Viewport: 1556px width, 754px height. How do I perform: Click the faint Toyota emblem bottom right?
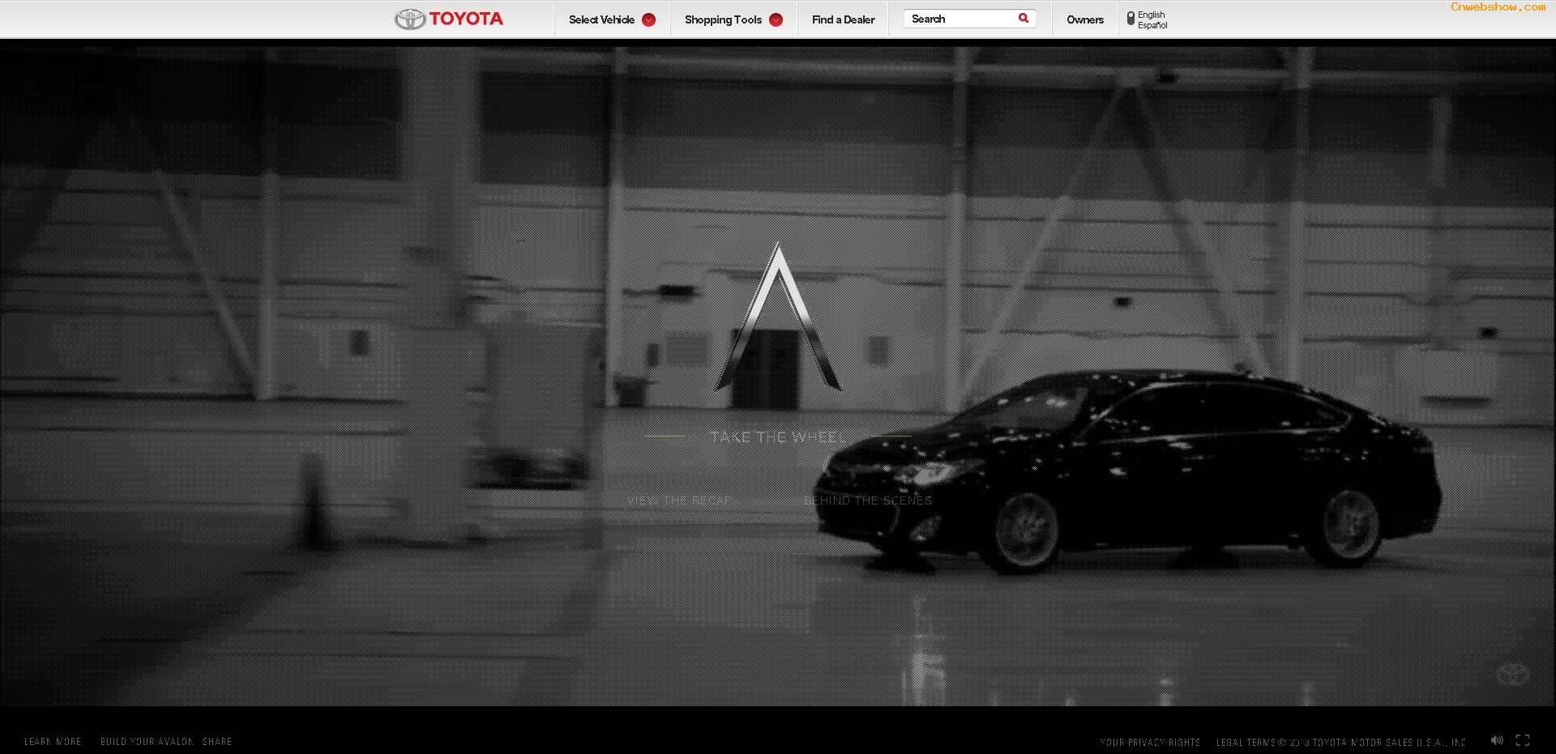point(1511,673)
